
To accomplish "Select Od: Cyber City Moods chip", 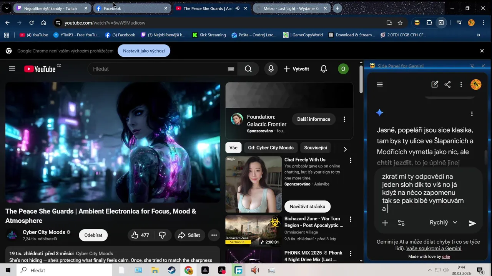I will pos(271,148).
